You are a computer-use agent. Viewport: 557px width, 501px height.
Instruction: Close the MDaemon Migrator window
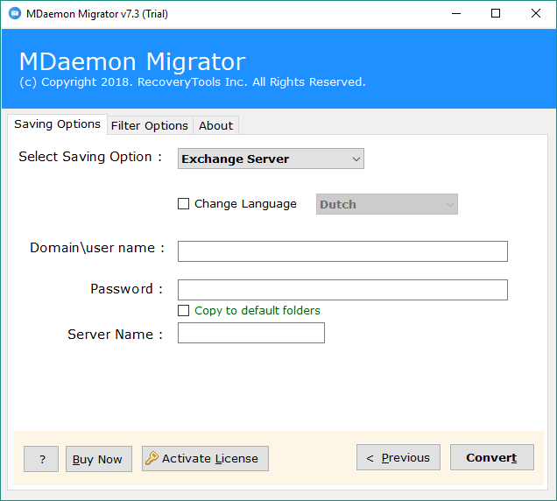pos(536,13)
